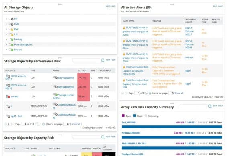This screenshot has width=235, height=156.
Task: Open the Storage Center 60964 array link
Action: pos(63,96)
